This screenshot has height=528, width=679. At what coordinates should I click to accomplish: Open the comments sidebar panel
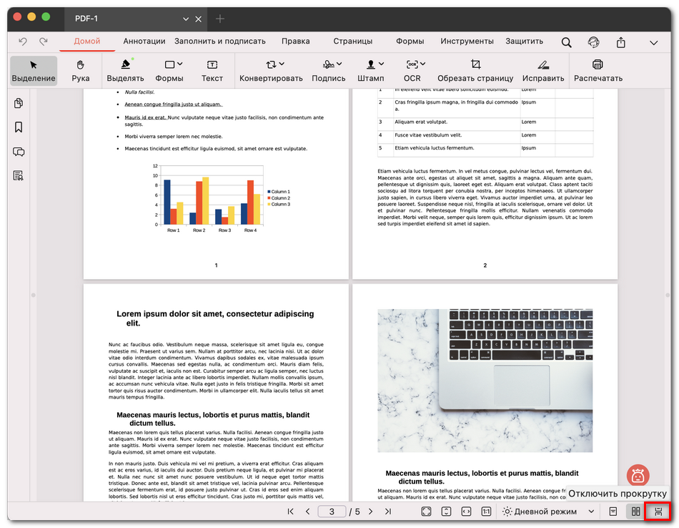(x=19, y=152)
